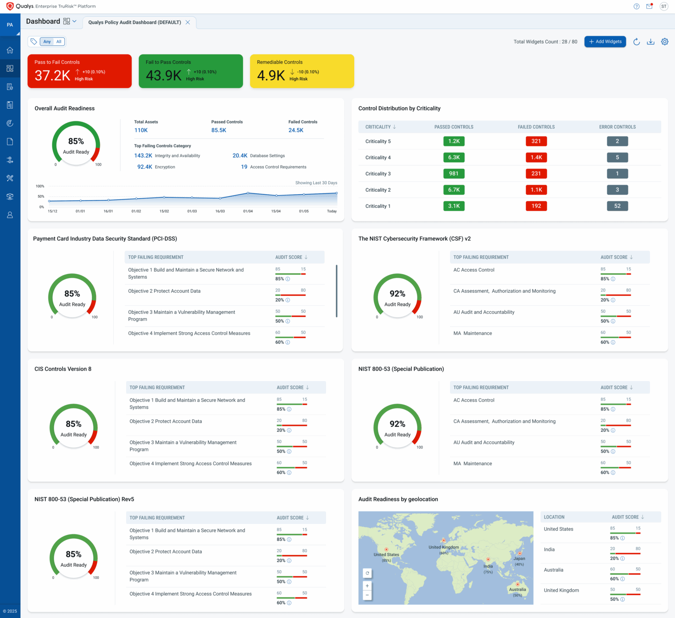Viewport: 675px width, 618px height.
Task: Download the dashboard using the export icon
Action: [x=651, y=41]
